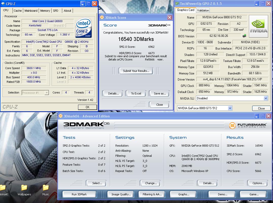Click the BIOS Version field 62.92.16.00.26
Image resolution: width=273 pixels, height=203 pixels.
(x=219, y=36)
